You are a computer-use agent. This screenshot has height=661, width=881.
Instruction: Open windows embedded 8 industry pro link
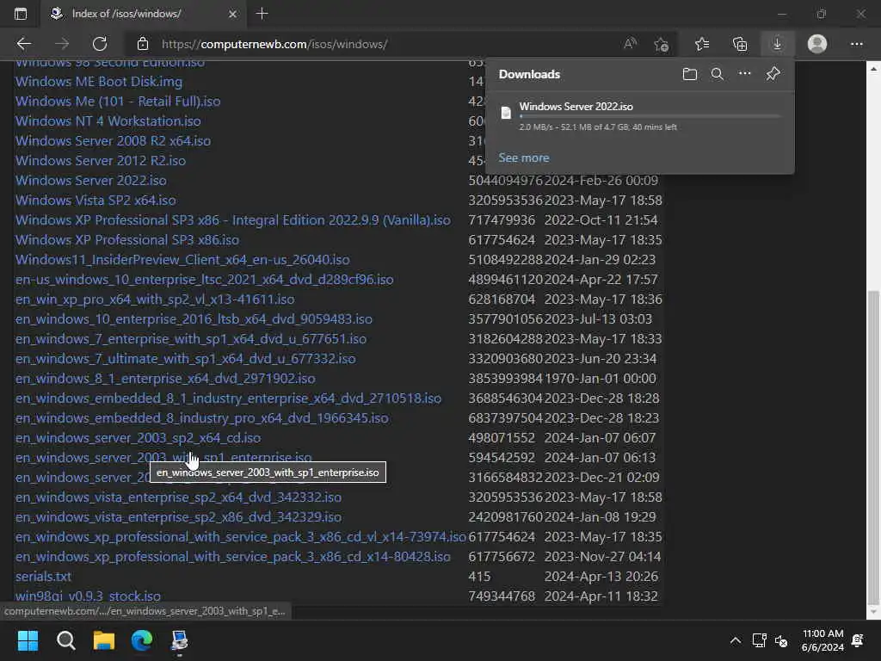point(201,417)
